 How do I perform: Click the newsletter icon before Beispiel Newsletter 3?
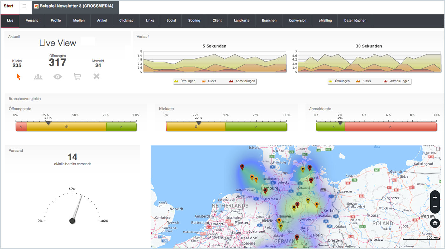click(36, 6)
